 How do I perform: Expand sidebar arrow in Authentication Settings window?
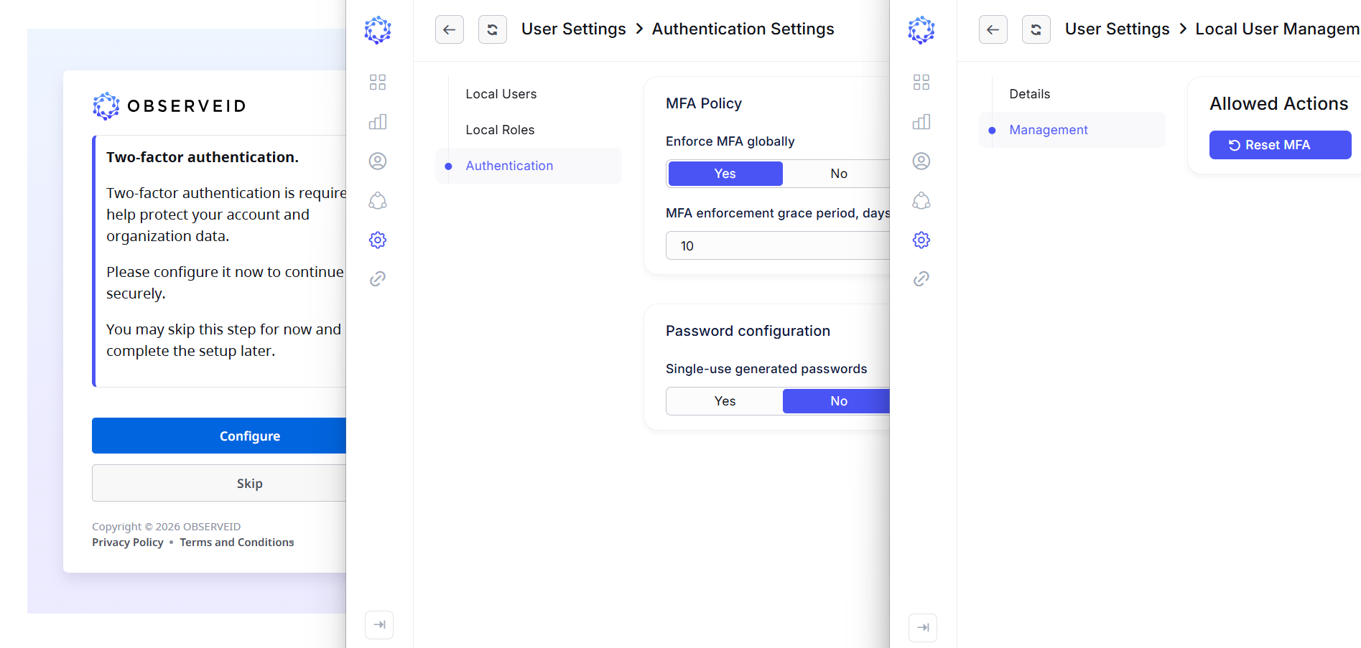pos(379,624)
